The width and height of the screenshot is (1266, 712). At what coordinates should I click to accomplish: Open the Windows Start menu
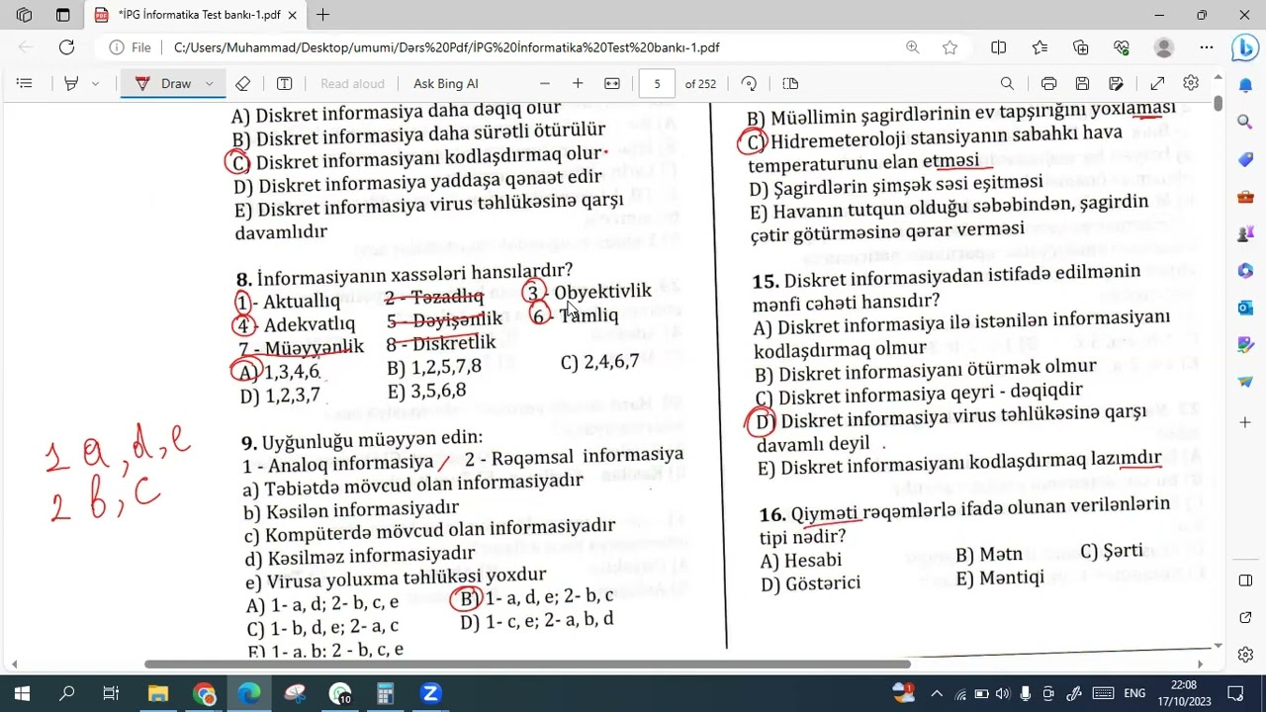click(22, 693)
